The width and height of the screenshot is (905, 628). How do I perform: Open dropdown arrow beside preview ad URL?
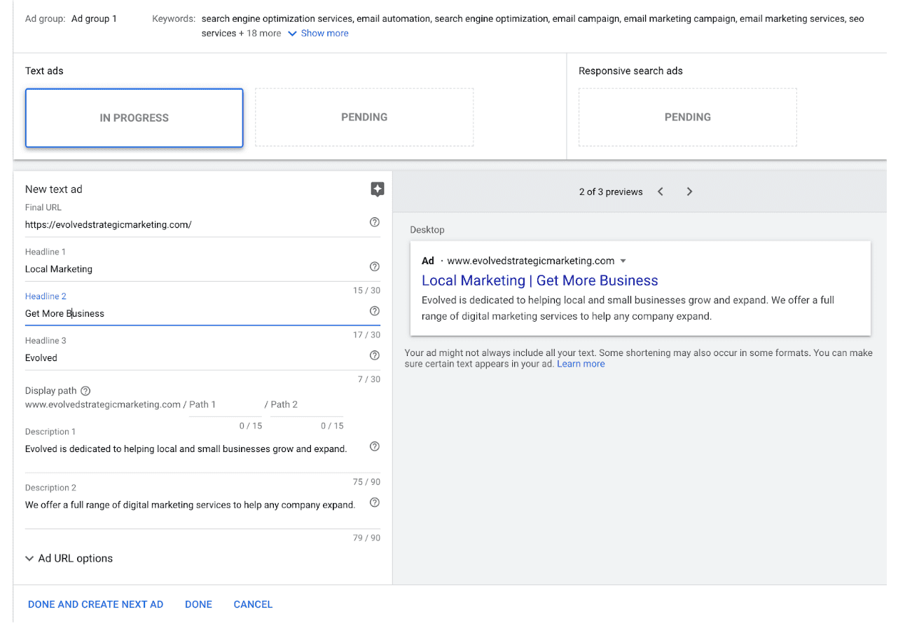pyautogui.click(x=623, y=261)
